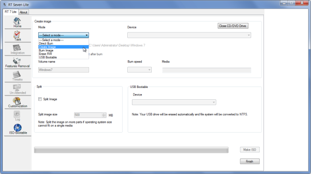This screenshot has width=311, height=174.
Task: Enable the Split Image checkbox
Action: click(x=40, y=99)
